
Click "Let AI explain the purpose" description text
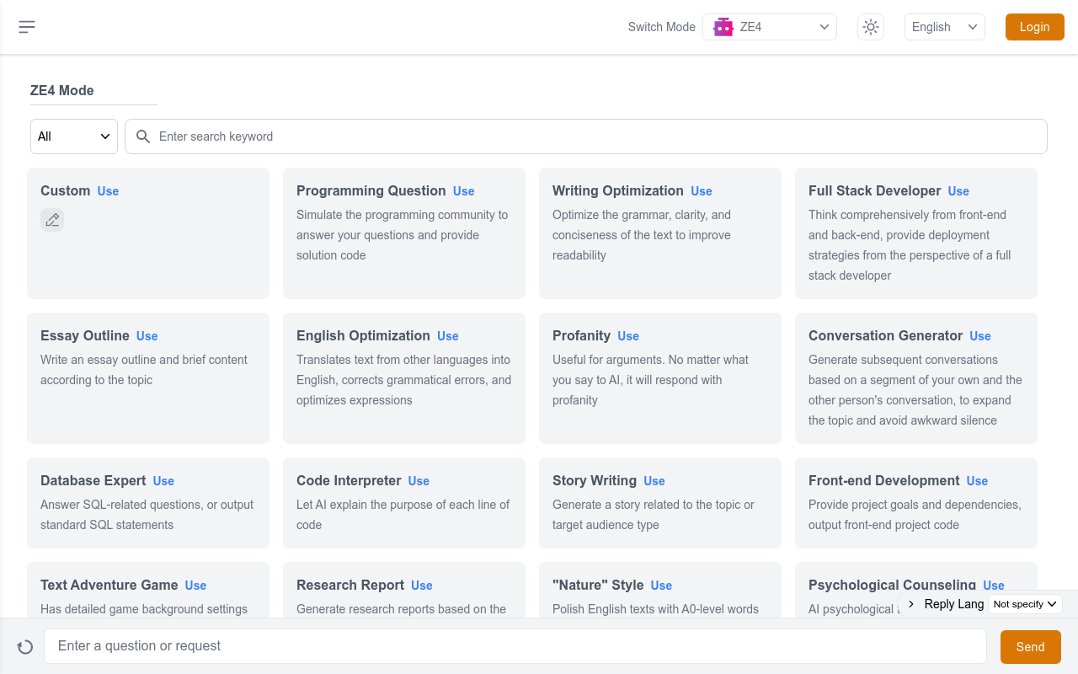403,515
